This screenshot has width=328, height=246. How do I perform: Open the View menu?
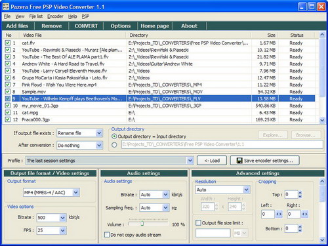click(x=20, y=16)
